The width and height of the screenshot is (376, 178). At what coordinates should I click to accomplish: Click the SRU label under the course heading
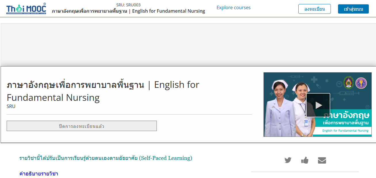[x=11, y=106]
